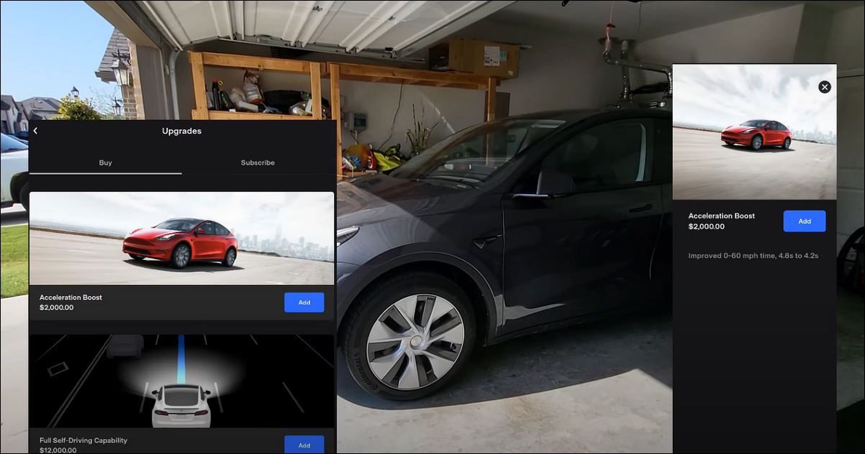The height and width of the screenshot is (454, 865).
Task: Close the Acceleration Boost detail panel
Action: click(825, 87)
